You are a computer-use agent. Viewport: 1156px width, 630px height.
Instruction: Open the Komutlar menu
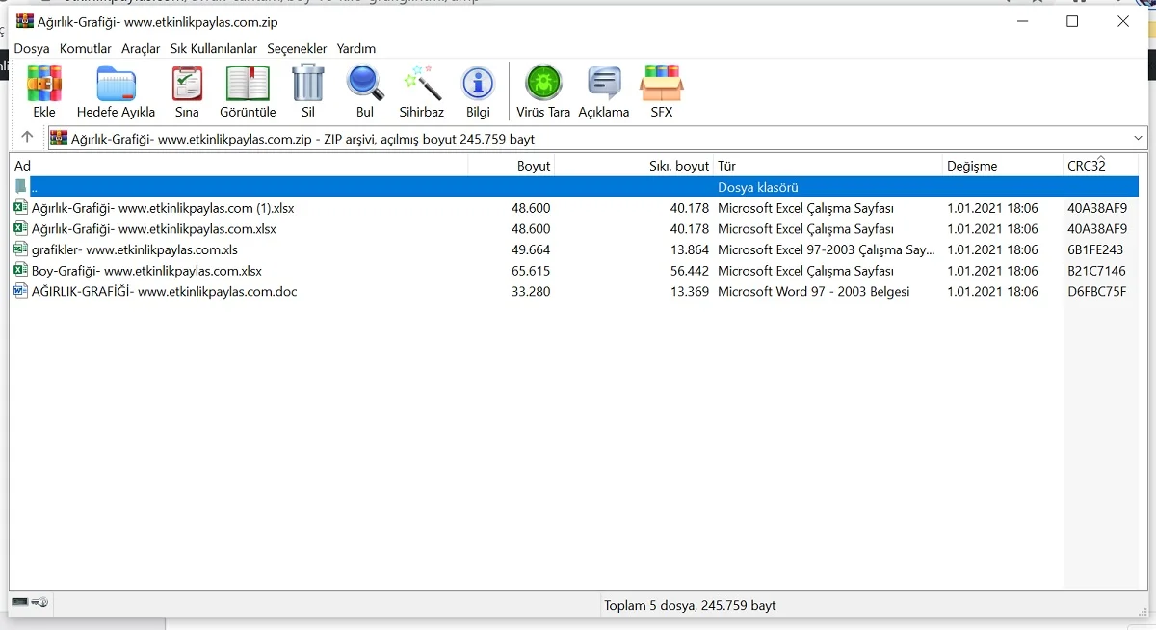point(85,48)
